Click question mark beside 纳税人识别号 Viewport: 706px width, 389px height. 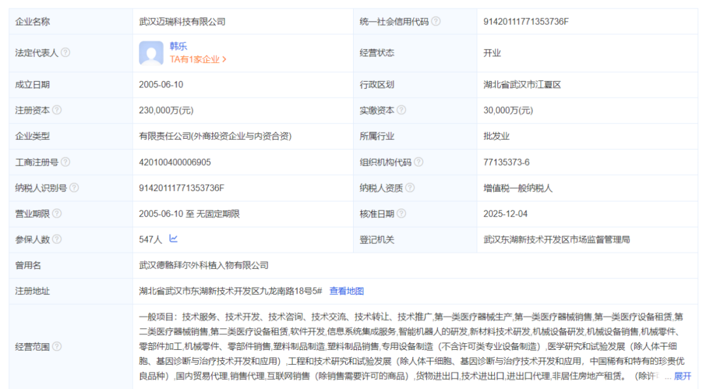[75, 188]
